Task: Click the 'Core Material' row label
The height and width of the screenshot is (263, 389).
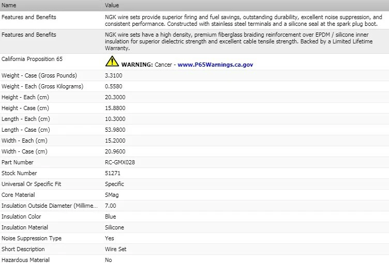Action: point(18,195)
